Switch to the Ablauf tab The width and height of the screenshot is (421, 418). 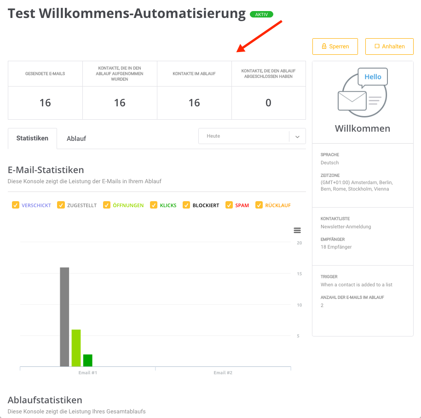[x=76, y=139]
